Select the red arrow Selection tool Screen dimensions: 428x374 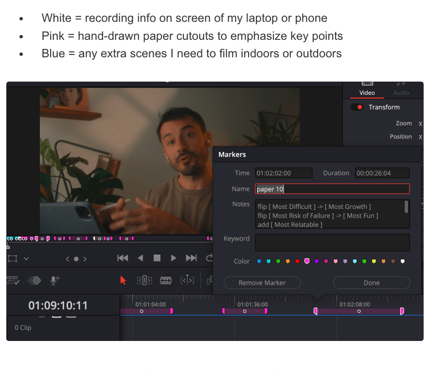click(123, 280)
